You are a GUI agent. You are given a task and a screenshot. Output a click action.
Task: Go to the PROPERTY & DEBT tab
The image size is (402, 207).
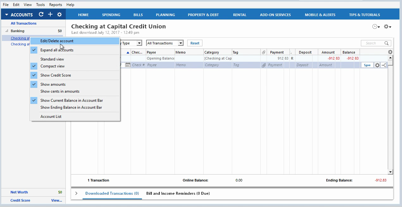(x=203, y=15)
